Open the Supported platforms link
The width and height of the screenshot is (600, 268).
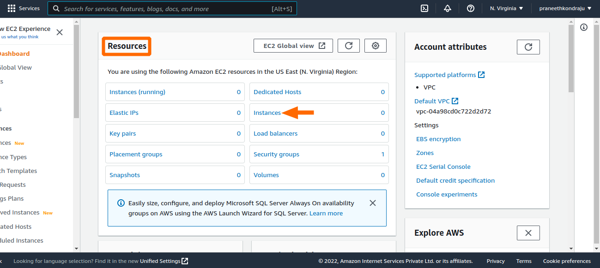[x=445, y=75]
